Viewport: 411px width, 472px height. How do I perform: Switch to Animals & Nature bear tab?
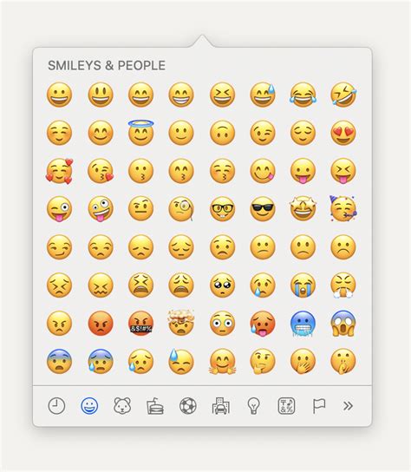coord(122,405)
